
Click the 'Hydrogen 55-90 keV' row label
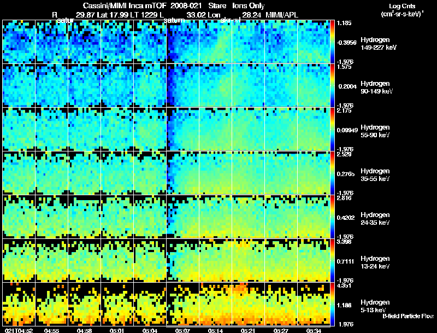pyautogui.click(x=375, y=131)
